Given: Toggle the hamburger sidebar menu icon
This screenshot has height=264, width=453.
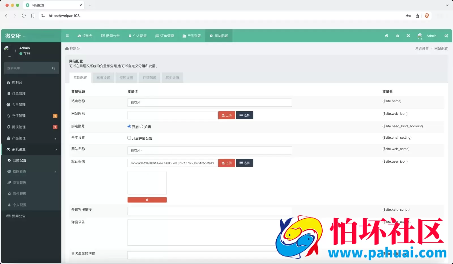Looking at the screenshot, I should click(67, 36).
